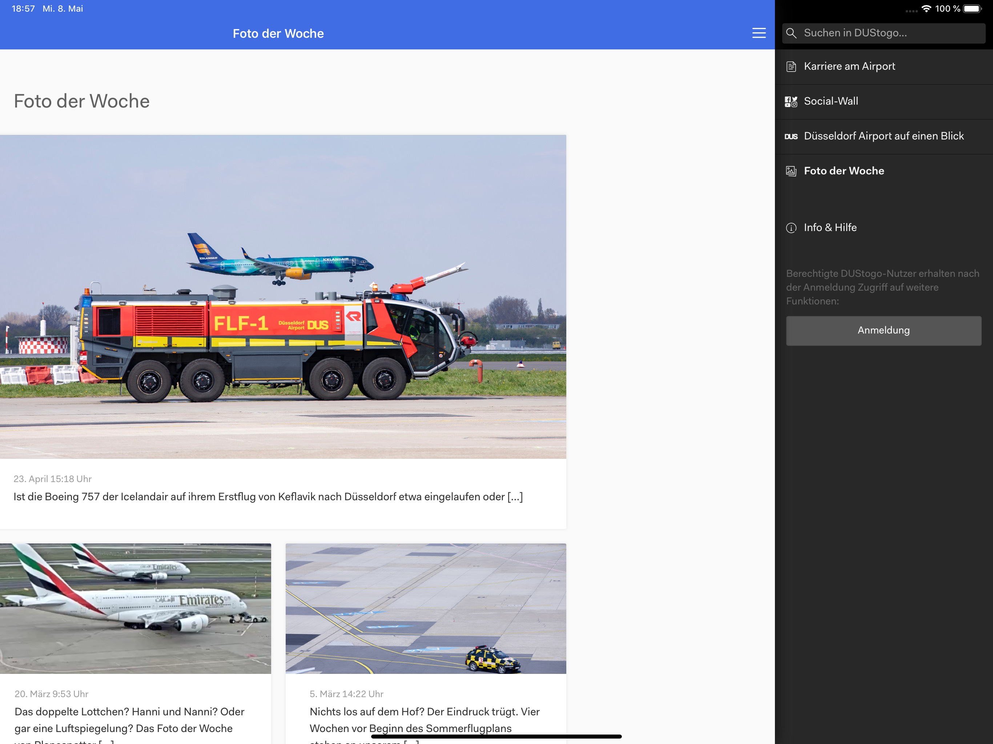The height and width of the screenshot is (744, 993).
Task: Tap the hamburger menu icon
Action: pos(759,33)
